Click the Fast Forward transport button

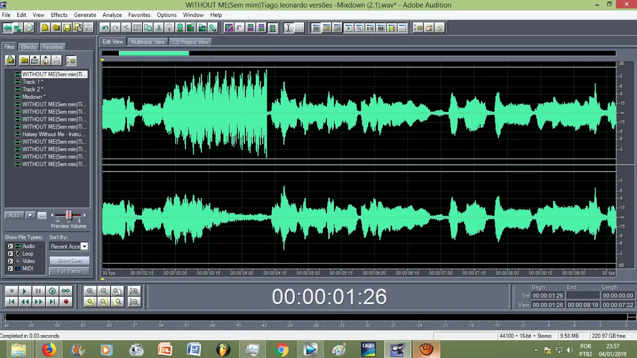(x=38, y=302)
